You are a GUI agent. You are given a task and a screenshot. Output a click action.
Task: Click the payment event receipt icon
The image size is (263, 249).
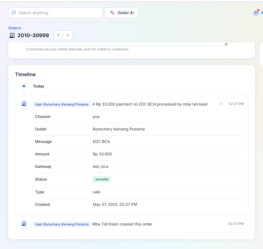point(24,104)
